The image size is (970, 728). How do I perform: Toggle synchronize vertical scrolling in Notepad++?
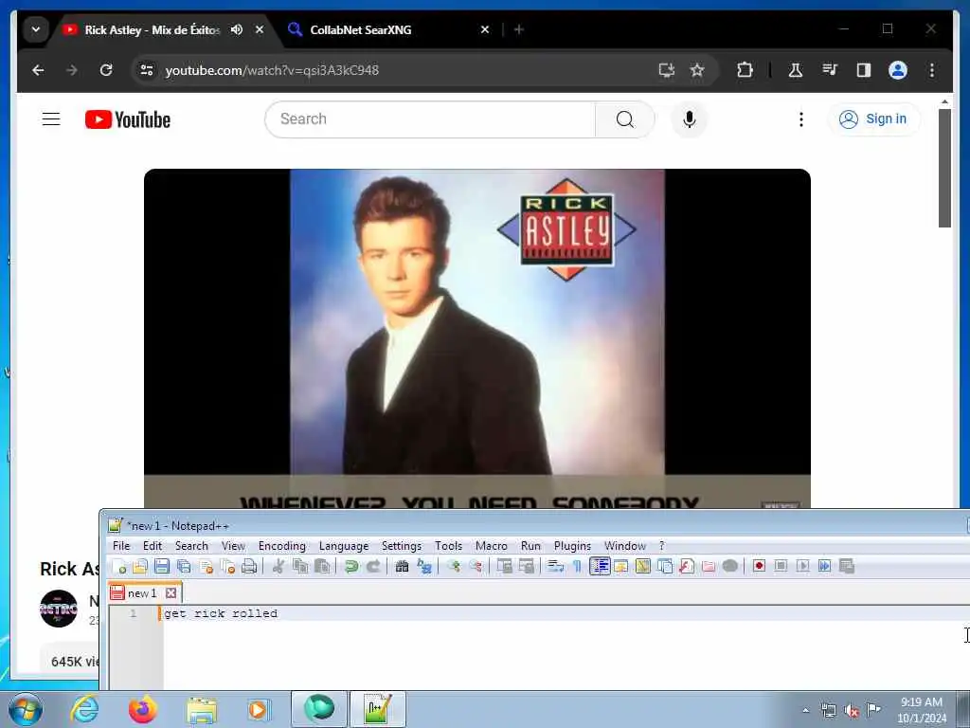coord(504,566)
